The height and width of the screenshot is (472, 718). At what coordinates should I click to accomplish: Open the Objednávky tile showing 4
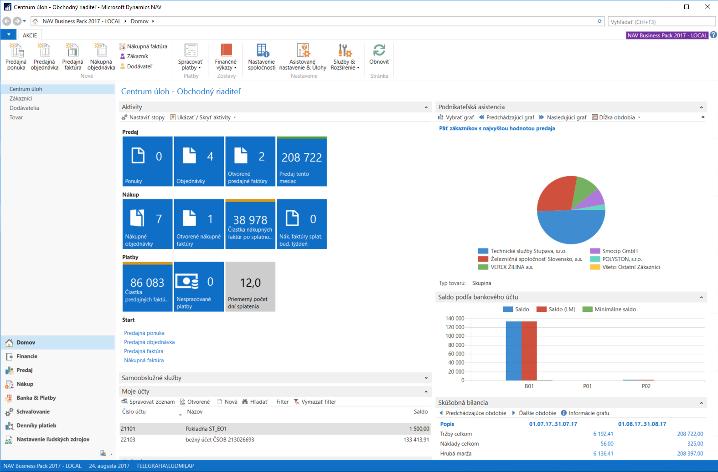click(199, 161)
